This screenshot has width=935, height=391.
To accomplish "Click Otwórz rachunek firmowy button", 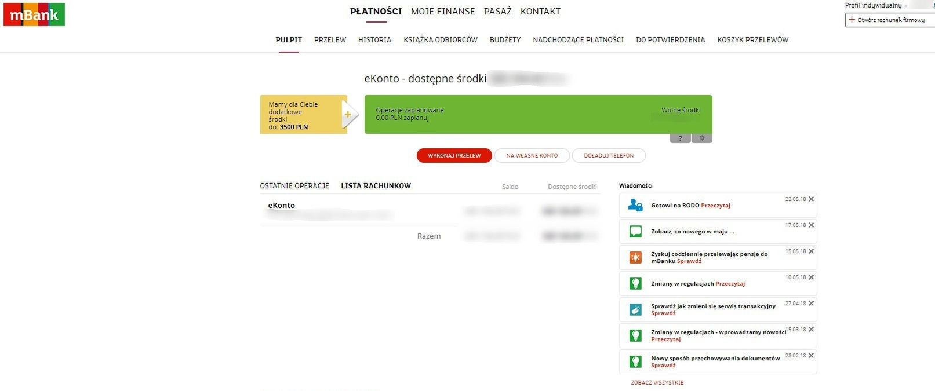I will (890, 20).
